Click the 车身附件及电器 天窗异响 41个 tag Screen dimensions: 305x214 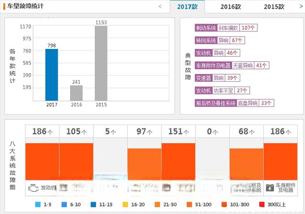click(232, 66)
